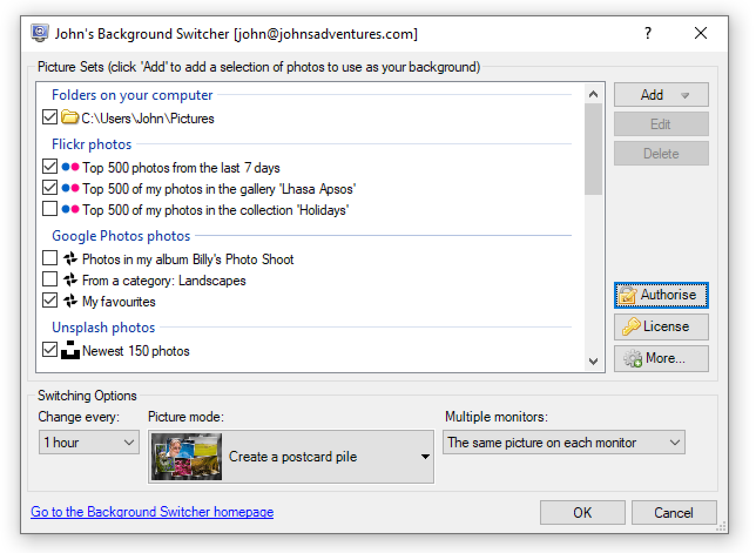Click the Unsplash icon beside Newest 150 photos
The width and height of the screenshot is (756, 553).
(70, 350)
